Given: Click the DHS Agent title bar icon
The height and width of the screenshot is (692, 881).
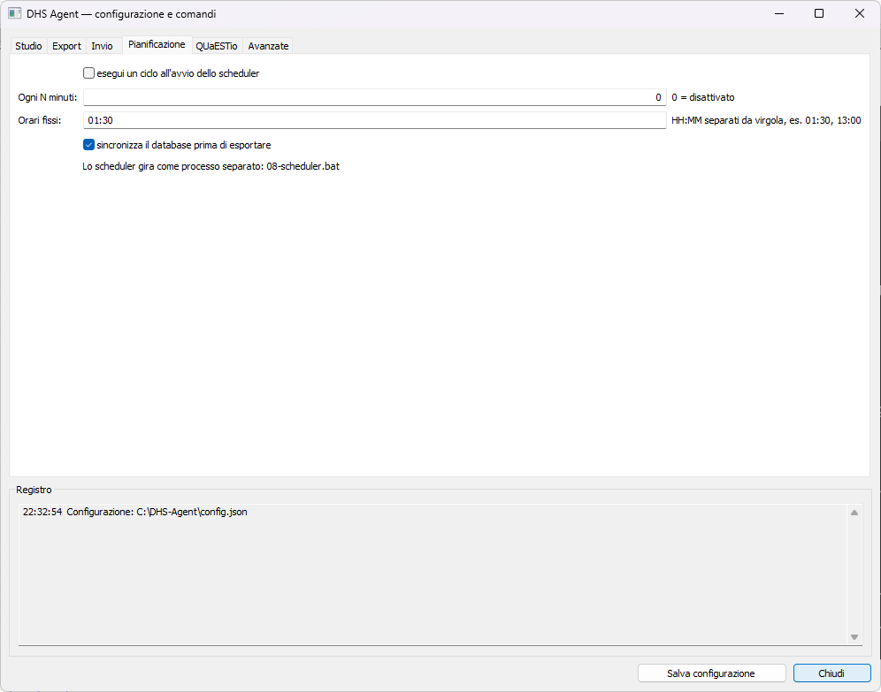Looking at the screenshot, I should coord(15,13).
